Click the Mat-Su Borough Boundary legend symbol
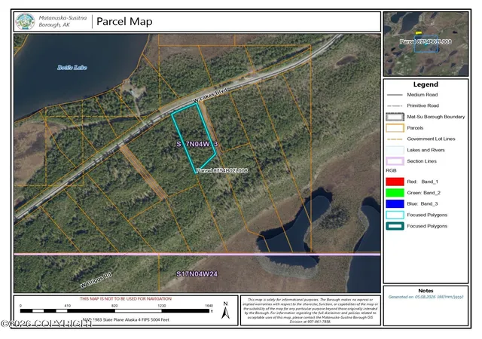 coord(395,117)
